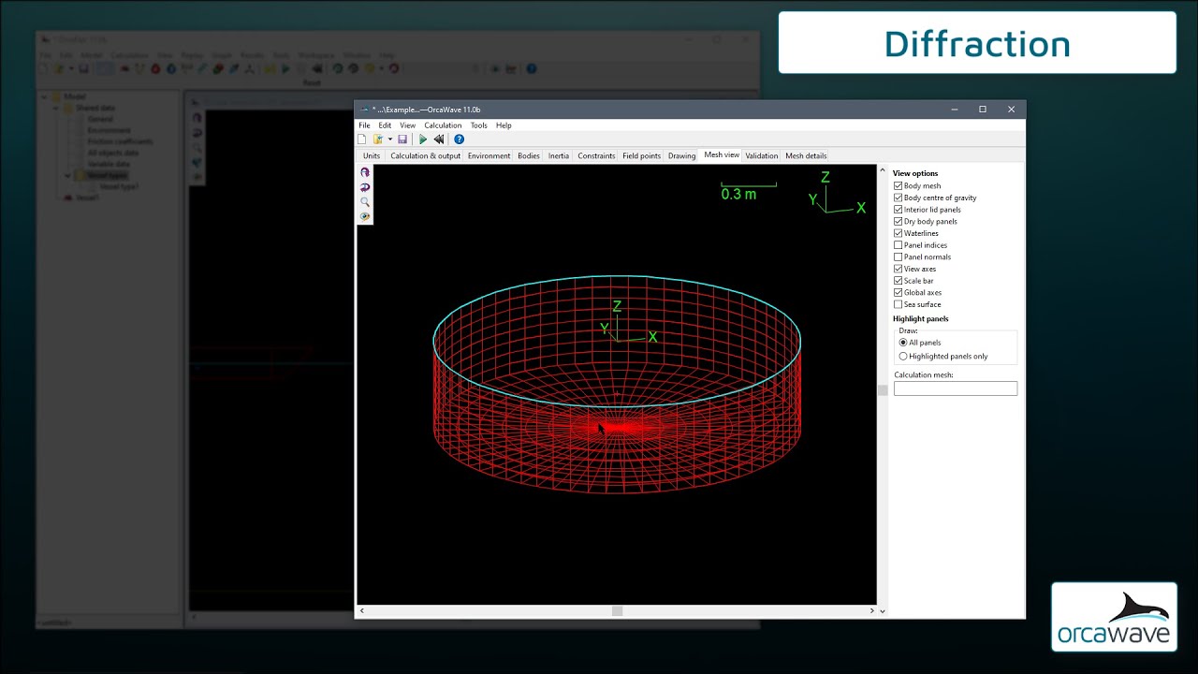Switch to the Mesh details tab
The image size is (1198, 674).
point(806,156)
